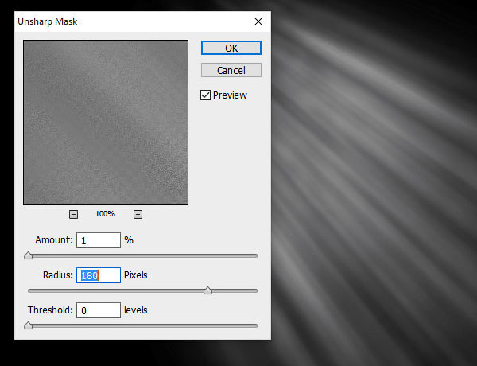The height and width of the screenshot is (366, 477).
Task: Close the Unsharp Mask dialog with X
Action: 258,21
